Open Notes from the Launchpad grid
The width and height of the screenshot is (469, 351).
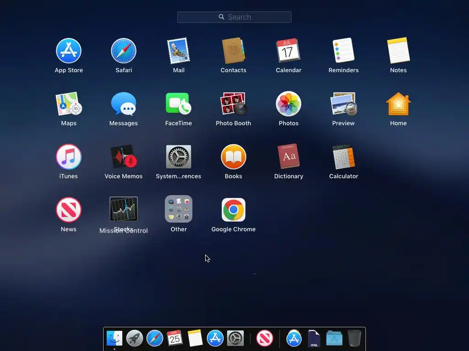398,50
